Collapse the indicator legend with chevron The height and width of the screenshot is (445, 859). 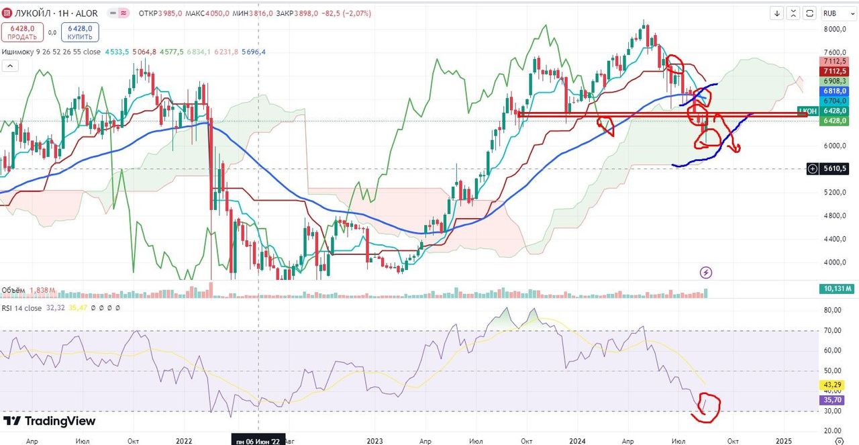pyautogui.click(x=9, y=65)
